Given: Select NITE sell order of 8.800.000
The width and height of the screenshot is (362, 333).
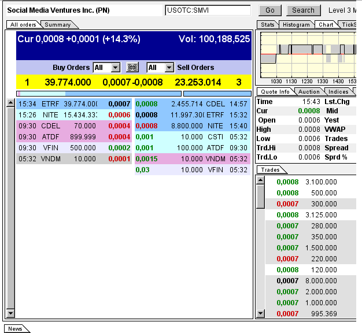Looking at the screenshot, I should click(193, 126).
